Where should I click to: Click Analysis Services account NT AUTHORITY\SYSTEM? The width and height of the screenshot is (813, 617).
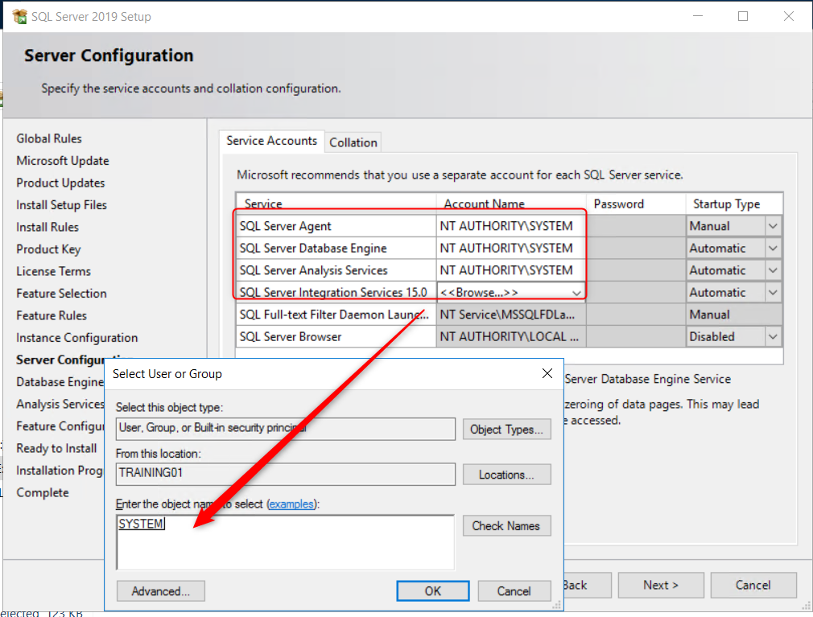(511, 270)
